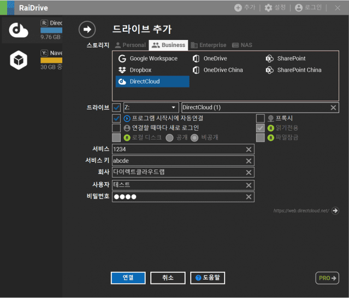Select the 비공개 radio button
Screen dimensions: 349x298
tap(194, 138)
